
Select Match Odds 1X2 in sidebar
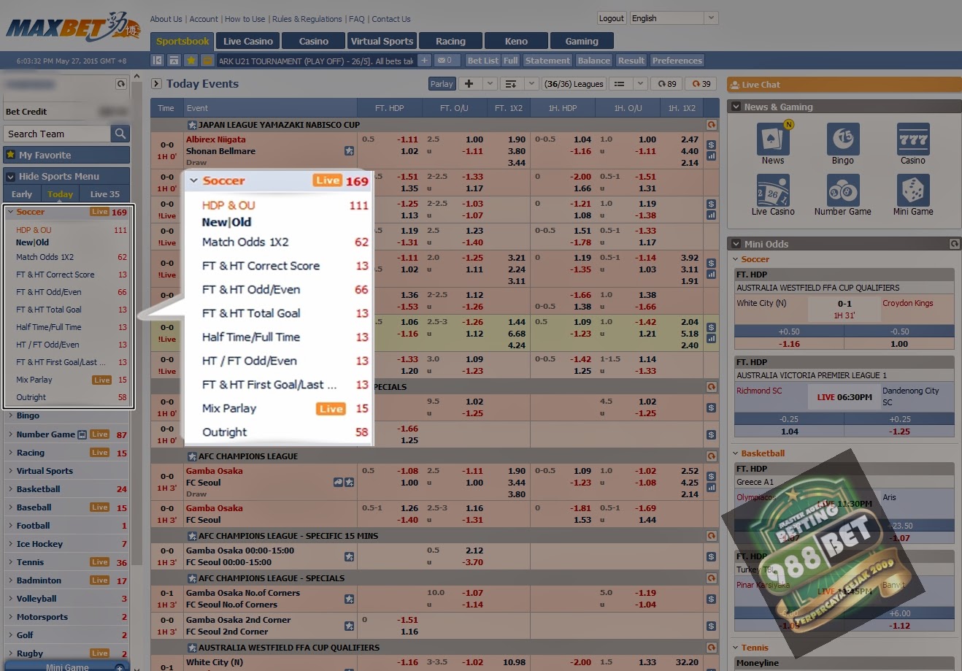click(x=45, y=257)
